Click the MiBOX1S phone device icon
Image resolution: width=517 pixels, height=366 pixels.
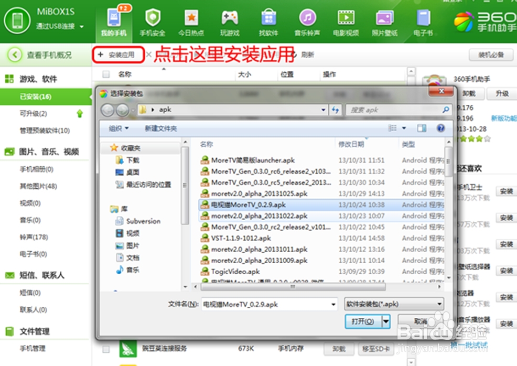[17, 21]
